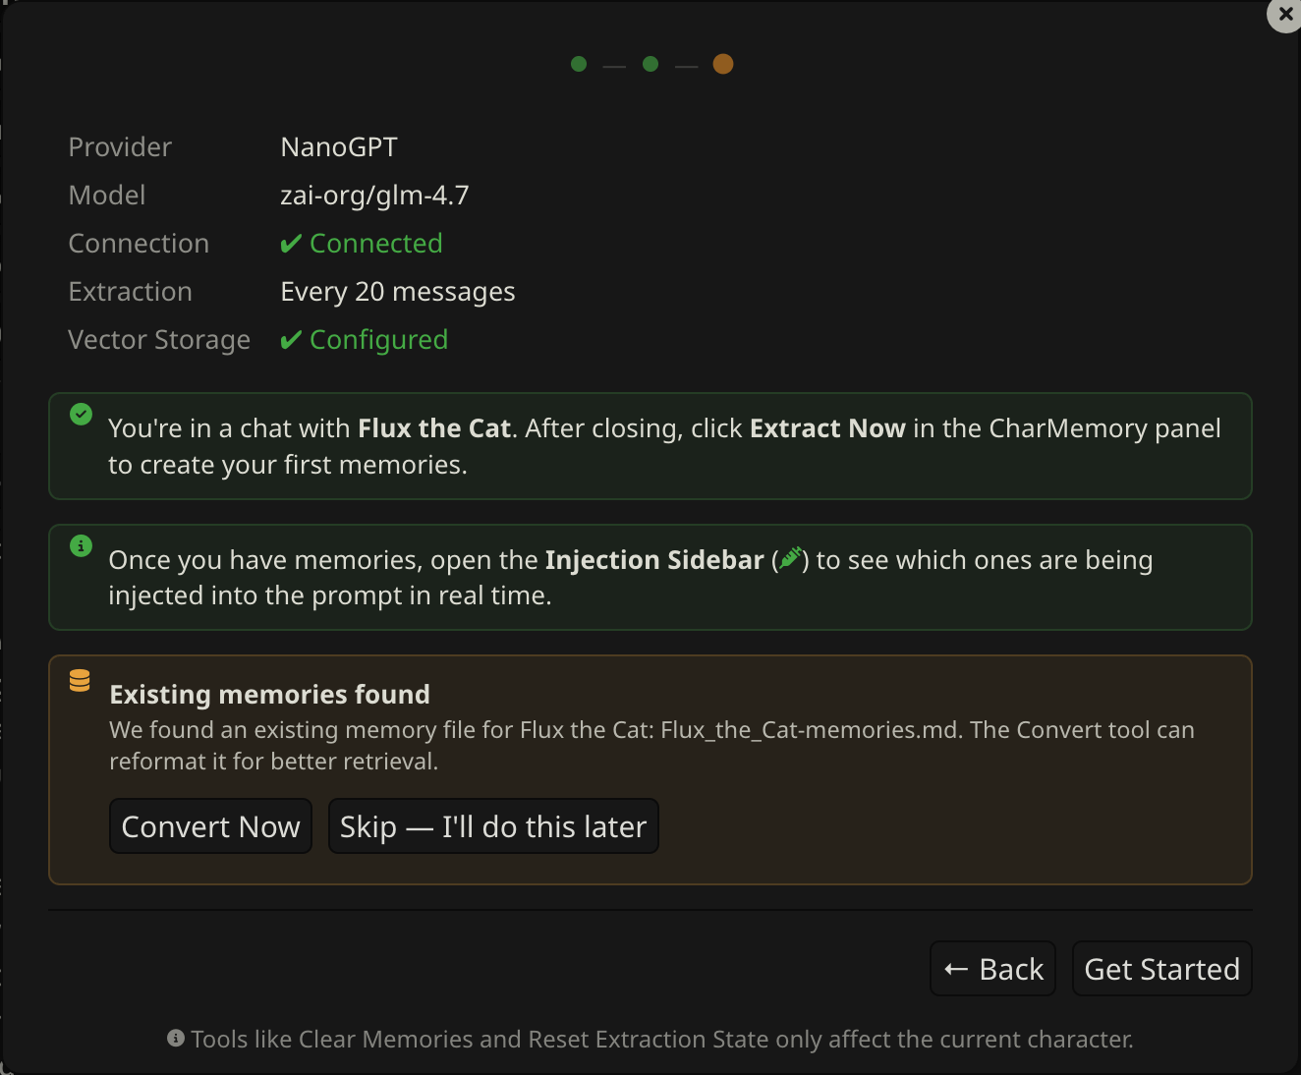Click the syringe Injection Sidebar icon
This screenshot has width=1301, height=1075.
pyautogui.click(x=791, y=559)
